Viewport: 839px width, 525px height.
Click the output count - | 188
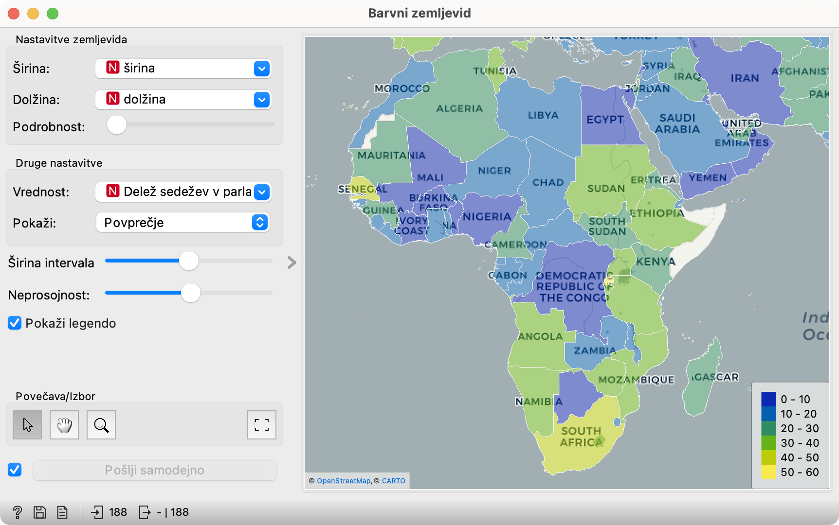click(x=173, y=512)
